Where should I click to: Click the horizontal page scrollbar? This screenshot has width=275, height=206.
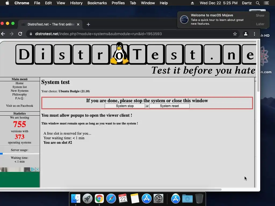tap(111, 190)
